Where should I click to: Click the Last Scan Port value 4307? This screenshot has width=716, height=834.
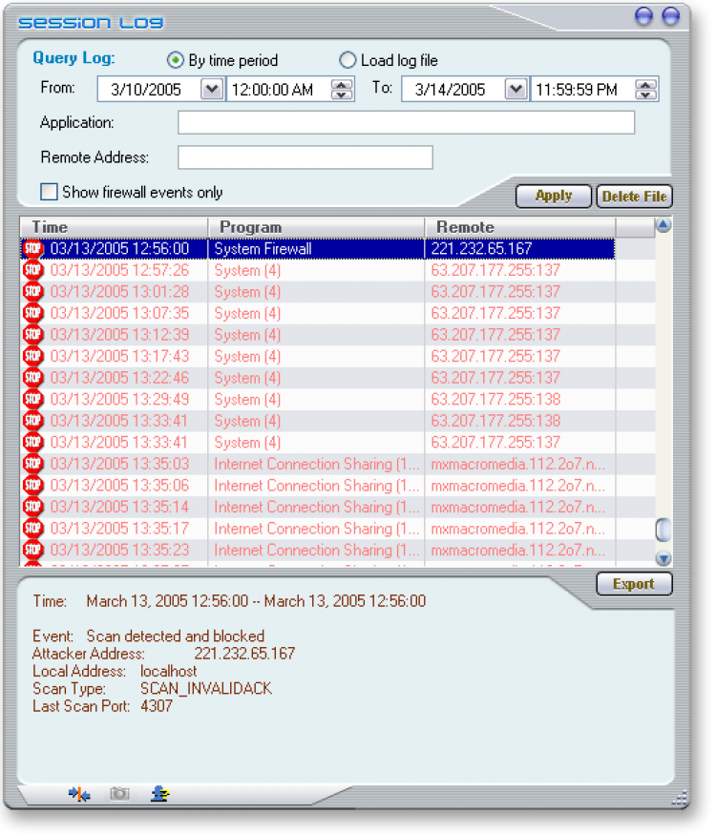[157, 706]
